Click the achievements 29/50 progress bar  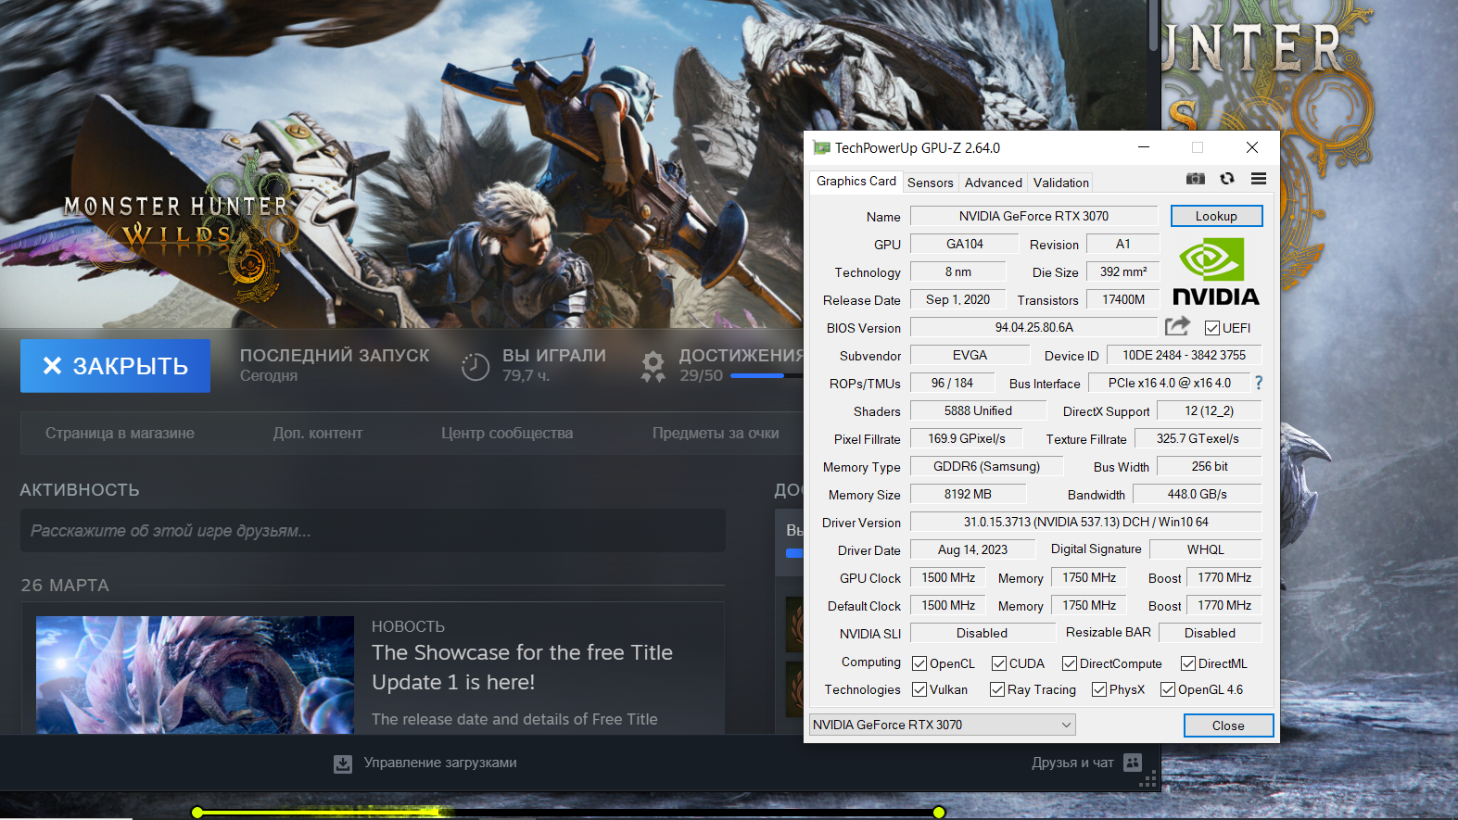click(767, 375)
